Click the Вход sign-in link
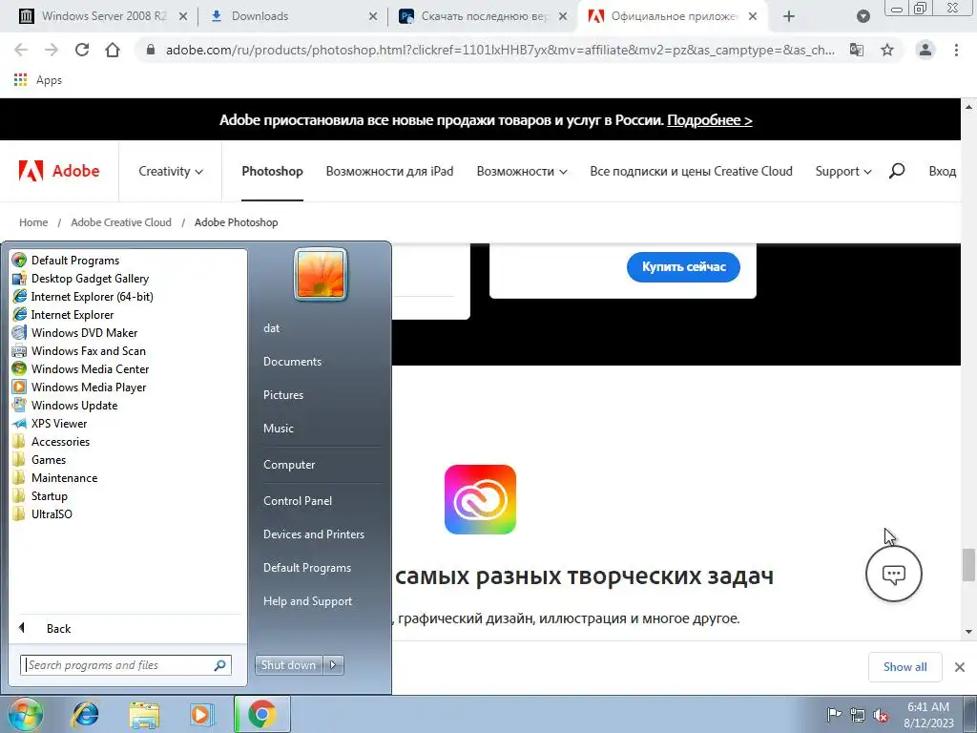 pos(942,171)
